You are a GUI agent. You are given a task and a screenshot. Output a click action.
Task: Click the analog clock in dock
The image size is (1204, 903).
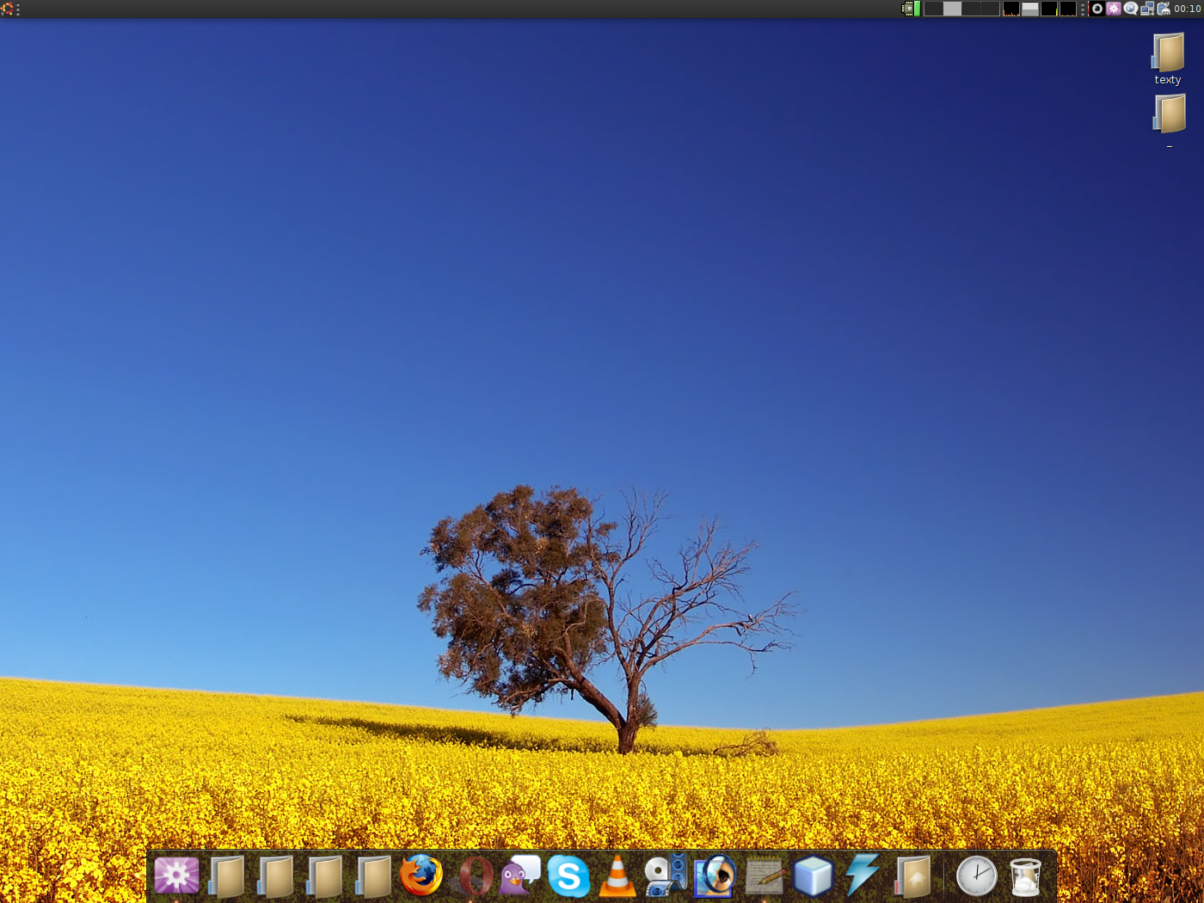pos(976,876)
